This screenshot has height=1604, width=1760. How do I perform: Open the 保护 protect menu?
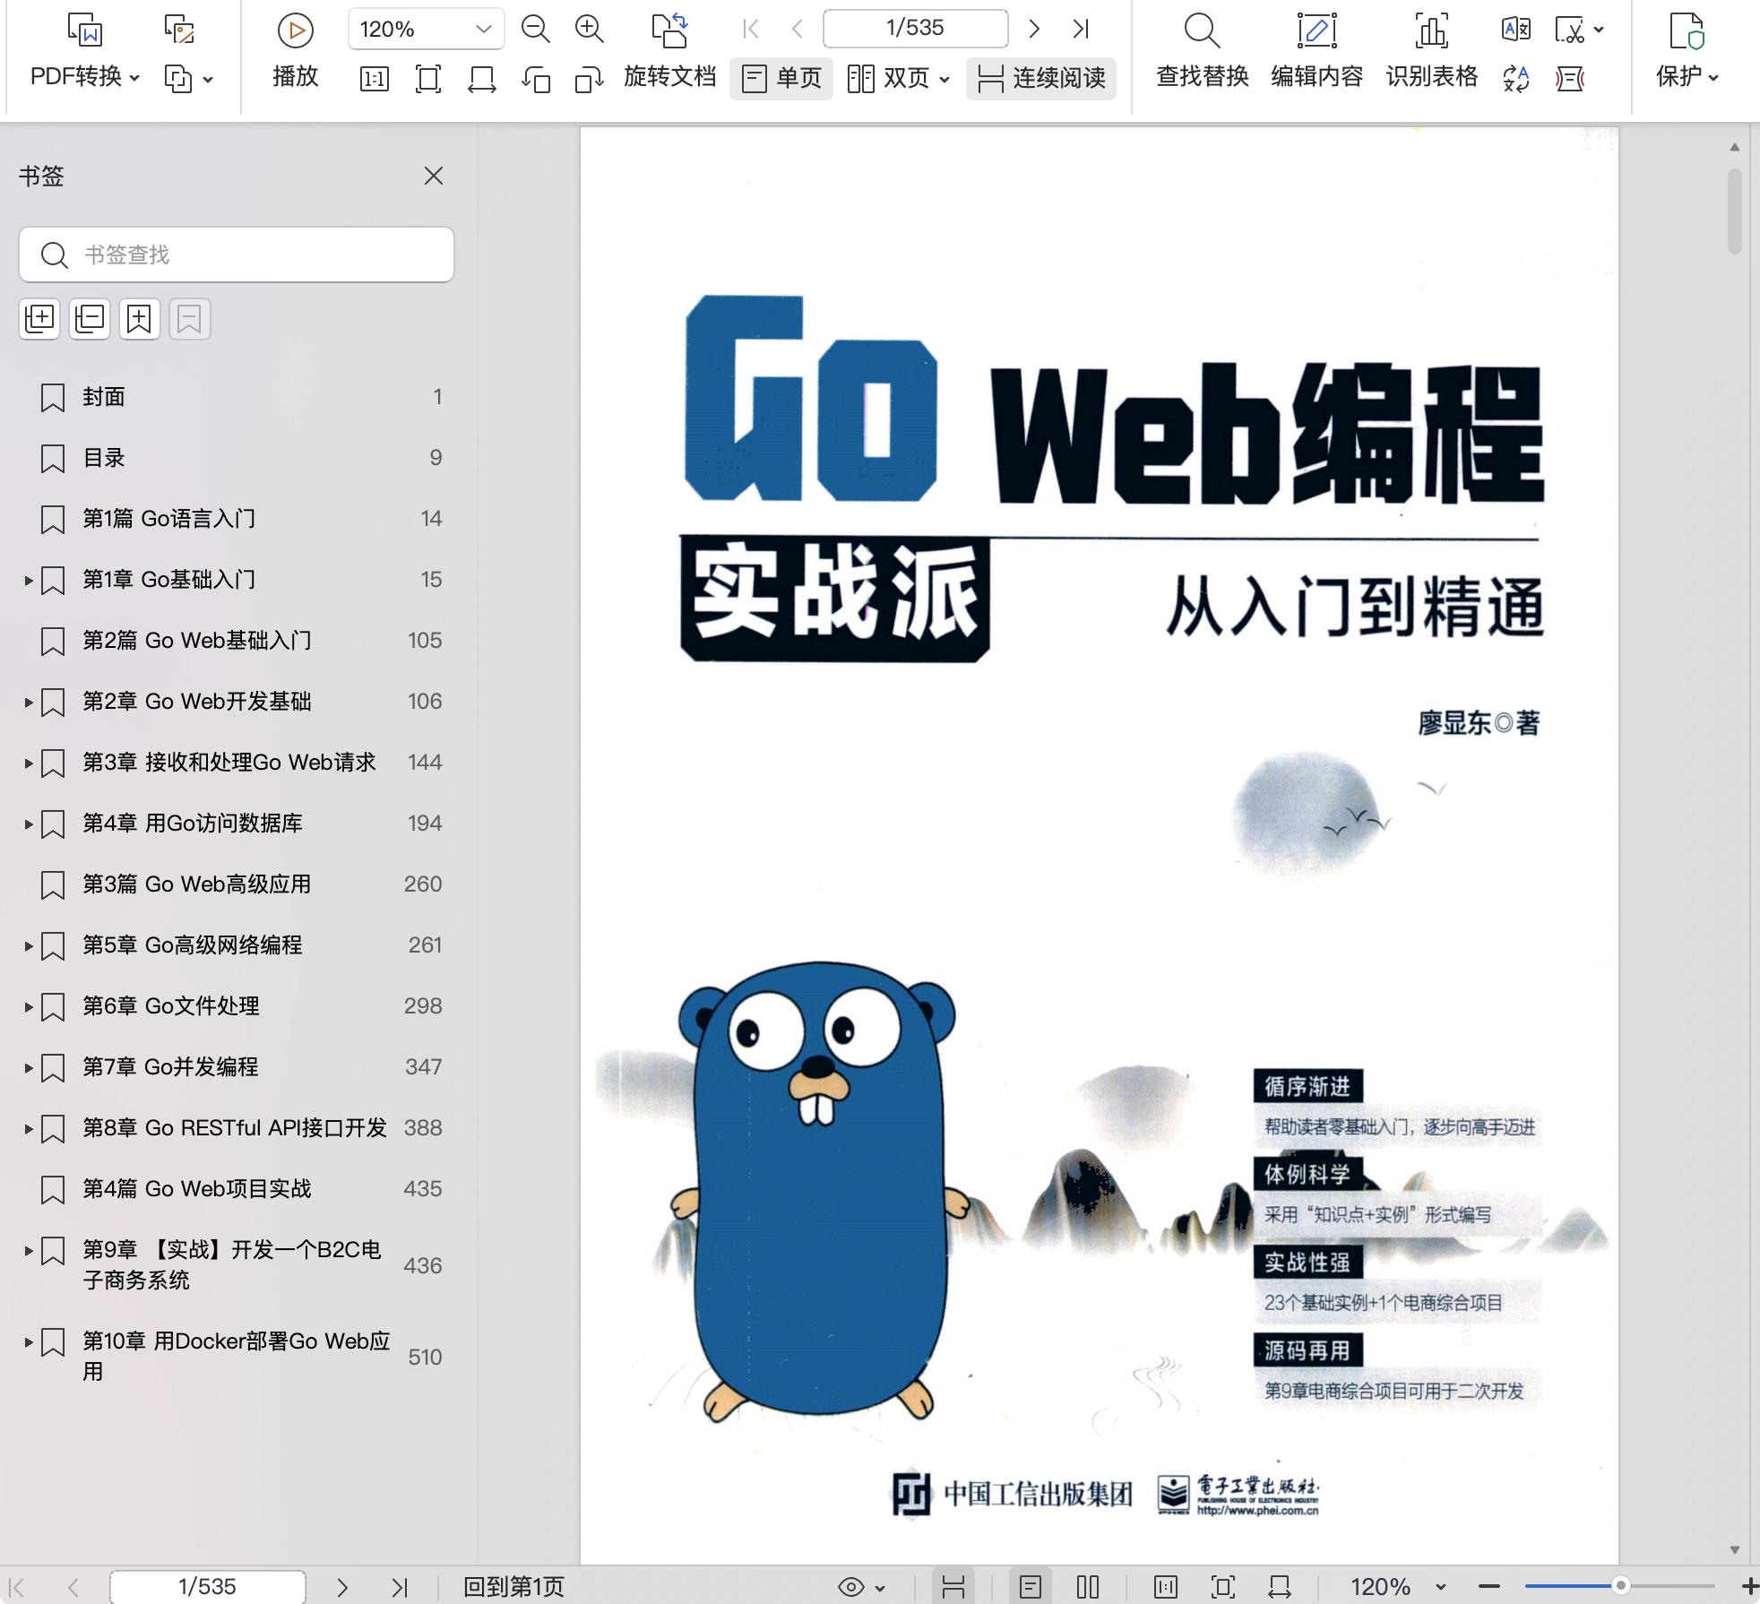pyautogui.click(x=1687, y=52)
